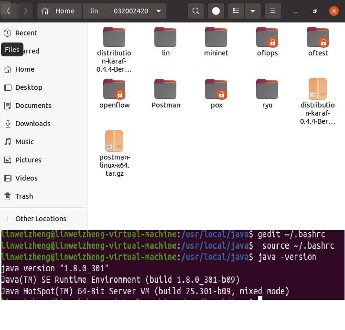This screenshot has height=330, width=345.
Task: Select the ryu folder icon
Action: point(267,89)
